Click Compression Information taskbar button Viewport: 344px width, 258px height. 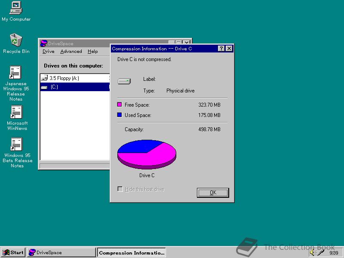pos(132,252)
